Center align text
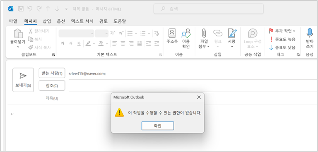 [123, 43]
